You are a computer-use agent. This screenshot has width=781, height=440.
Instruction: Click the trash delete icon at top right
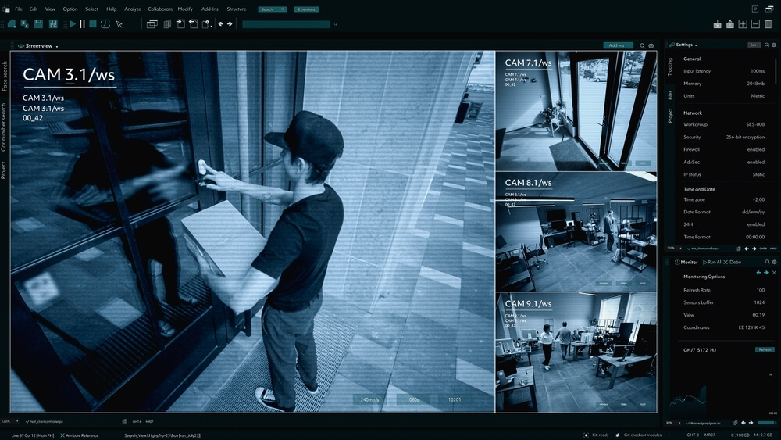[x=768, y=24]
